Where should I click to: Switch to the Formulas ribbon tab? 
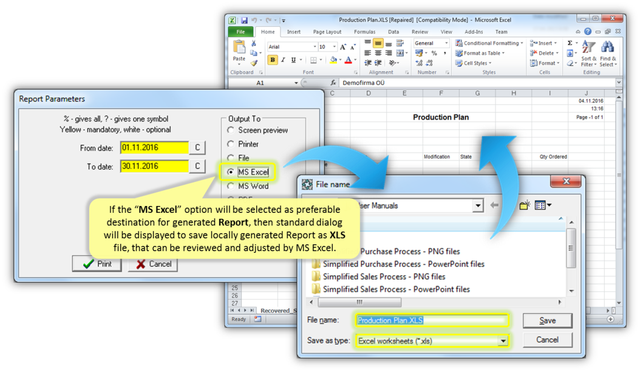point(364,32)
